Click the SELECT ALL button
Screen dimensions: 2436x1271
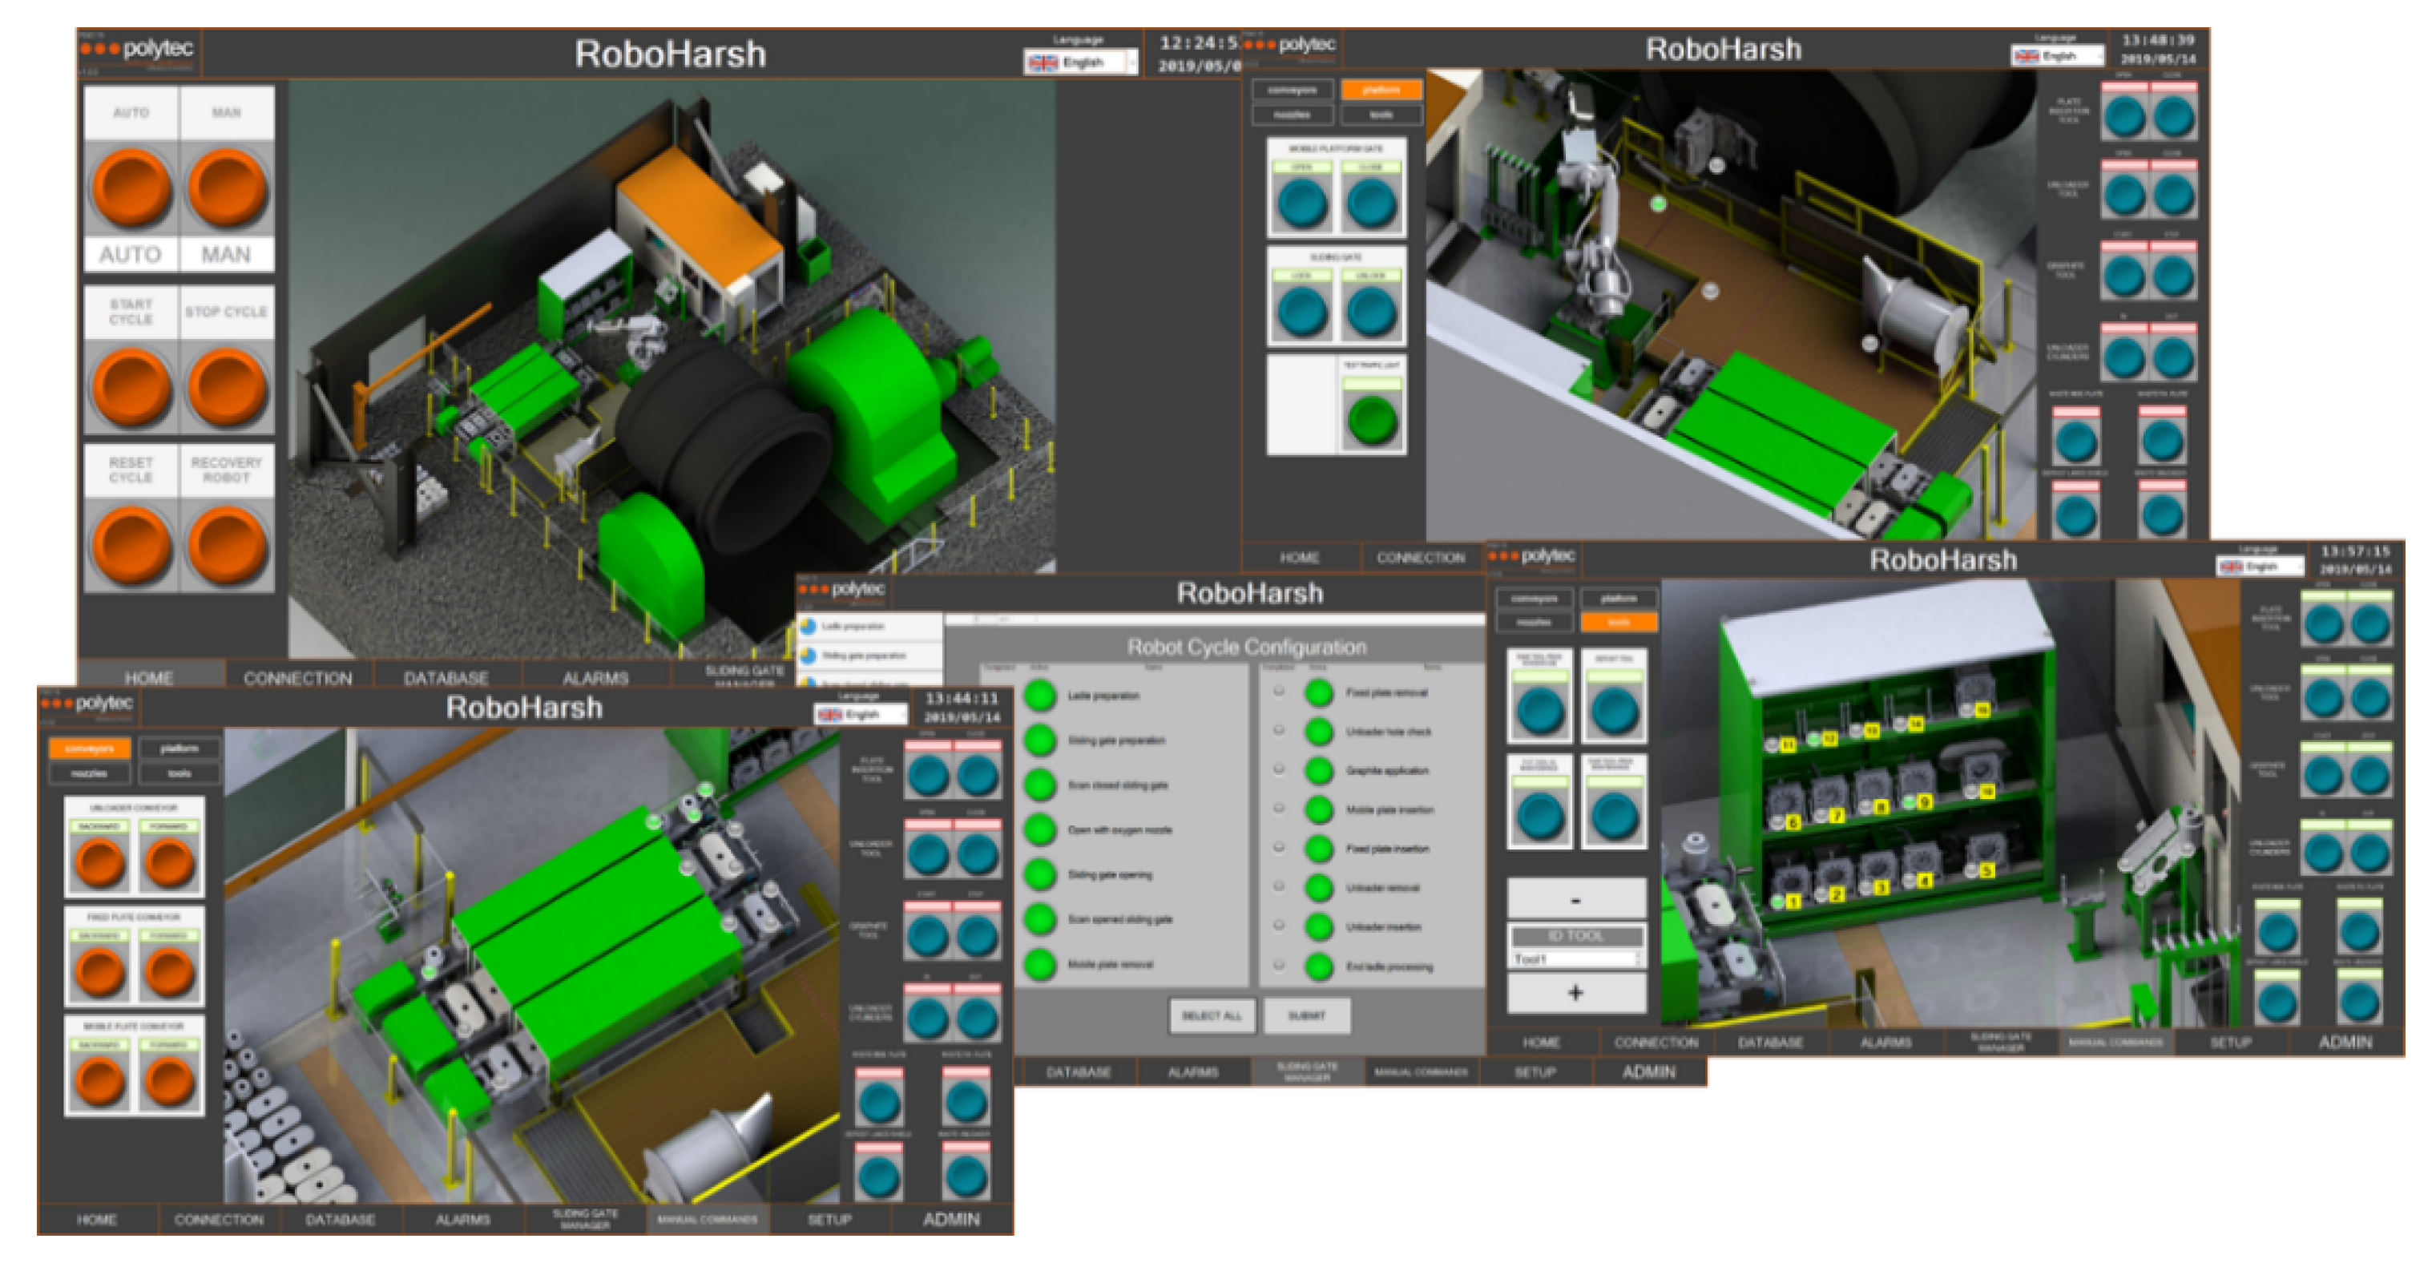coord(1212,1015)
